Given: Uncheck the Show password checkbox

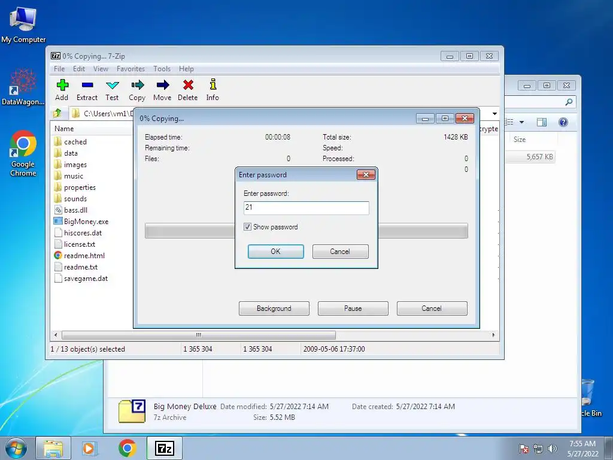Looking at the screenshot, I should [x=247, y=227].
